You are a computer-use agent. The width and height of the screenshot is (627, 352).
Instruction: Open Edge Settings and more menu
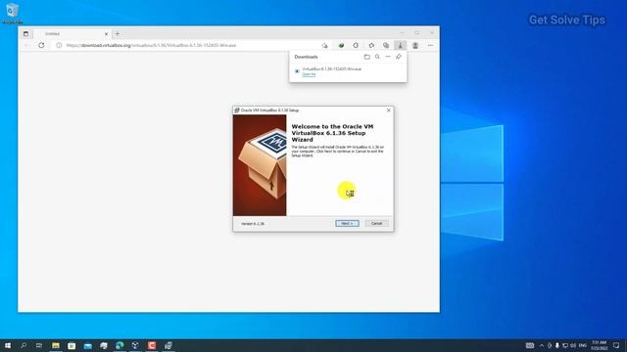point(431,46)
